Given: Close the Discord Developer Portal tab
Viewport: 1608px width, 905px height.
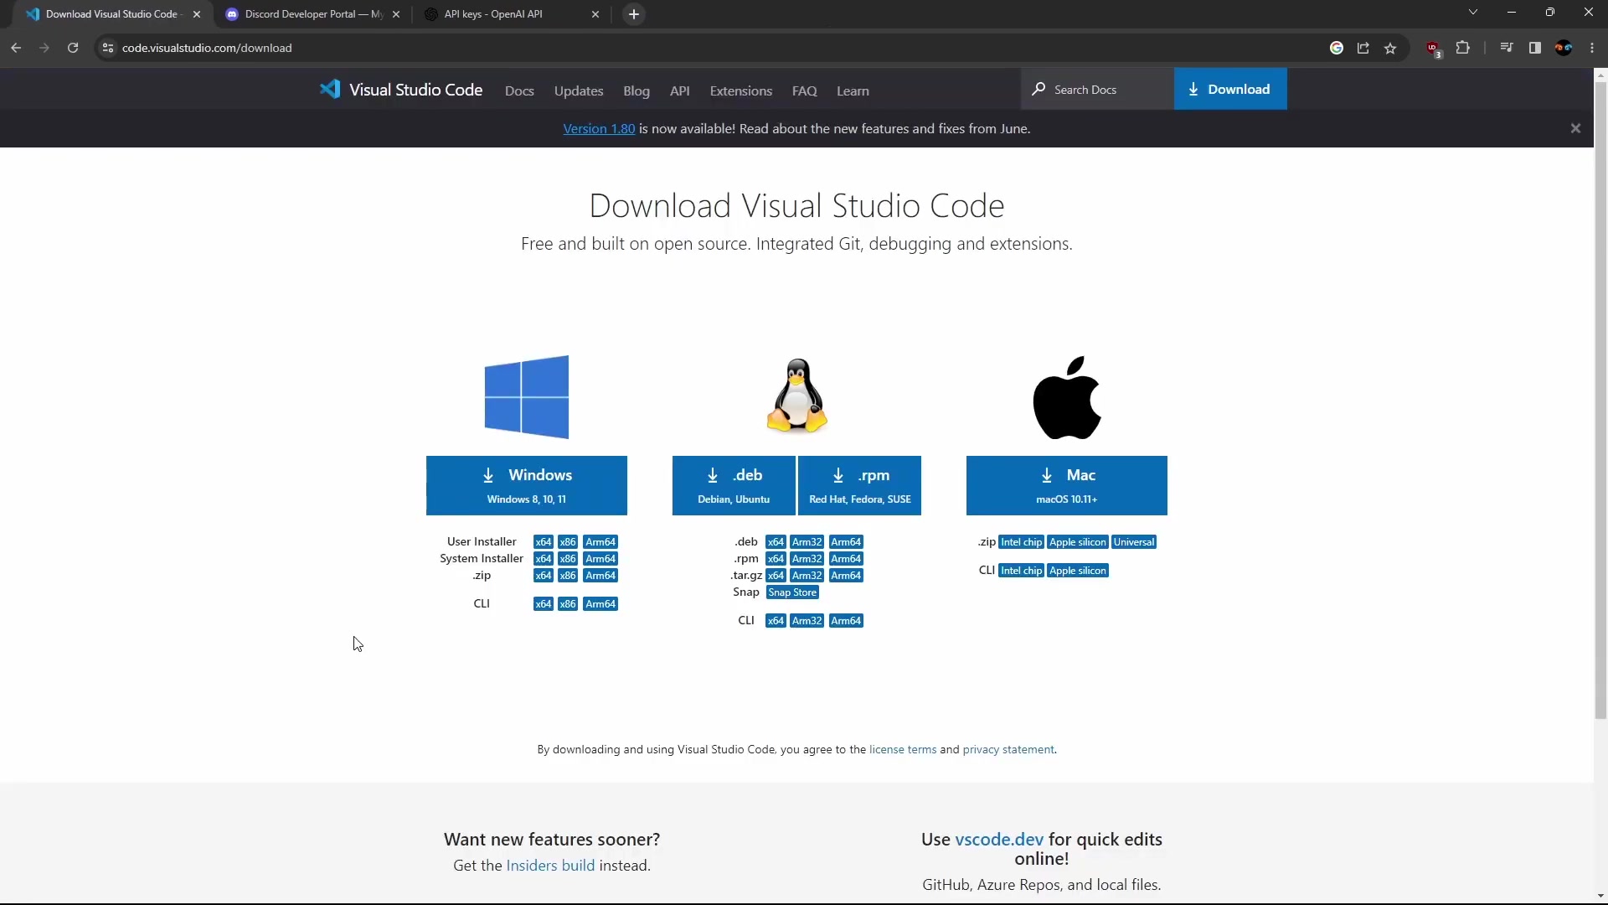Looking at the screenshot, I should click(x=396, y=14).
